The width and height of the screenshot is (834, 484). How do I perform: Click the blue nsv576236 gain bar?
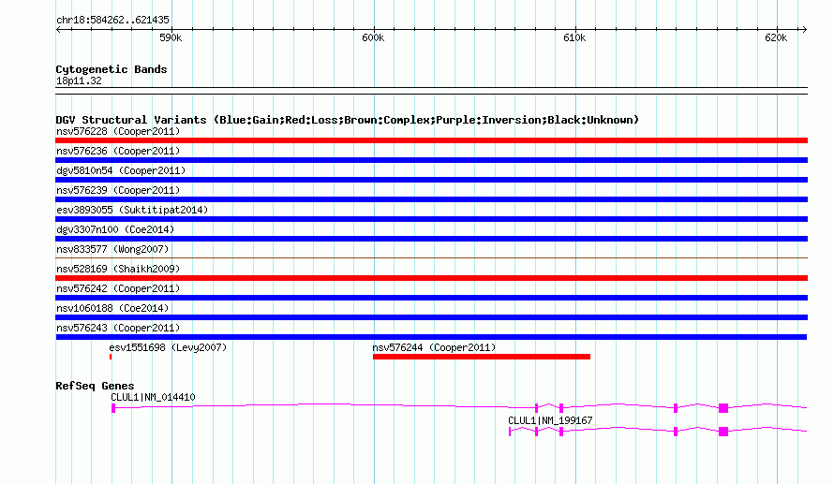431,160
